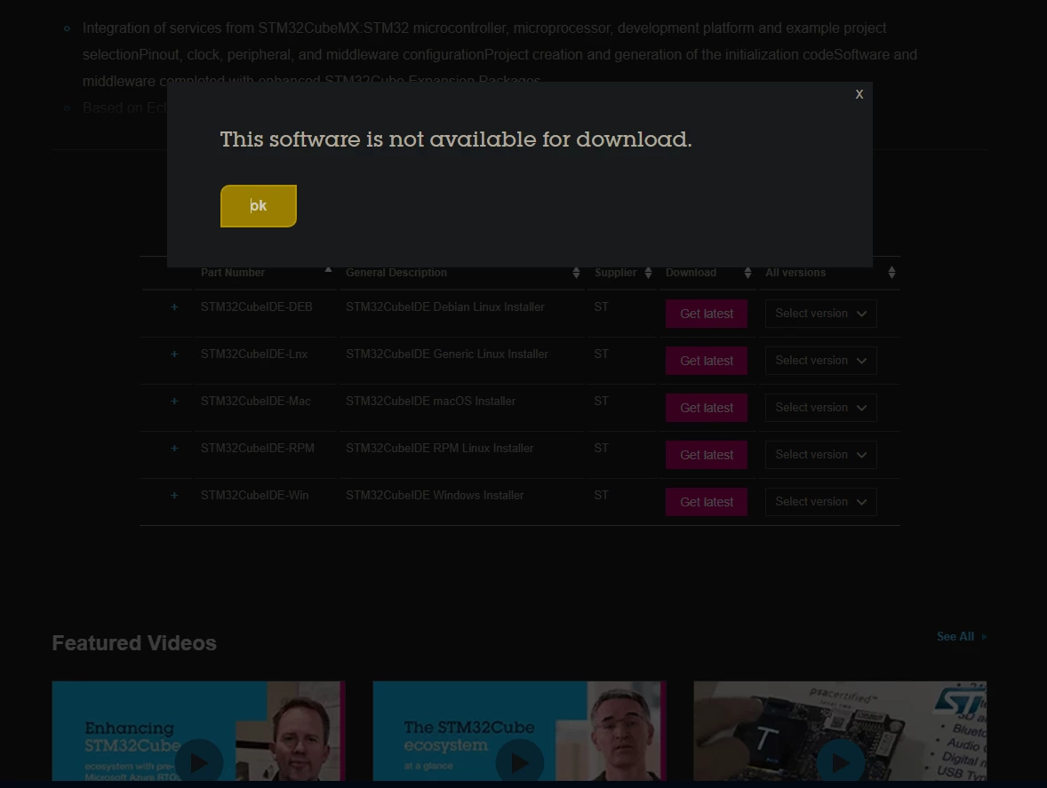The width and height of the screenshot is (1047, 788).
Task: Close the dialog with the x icon
Action: [859, 95]
